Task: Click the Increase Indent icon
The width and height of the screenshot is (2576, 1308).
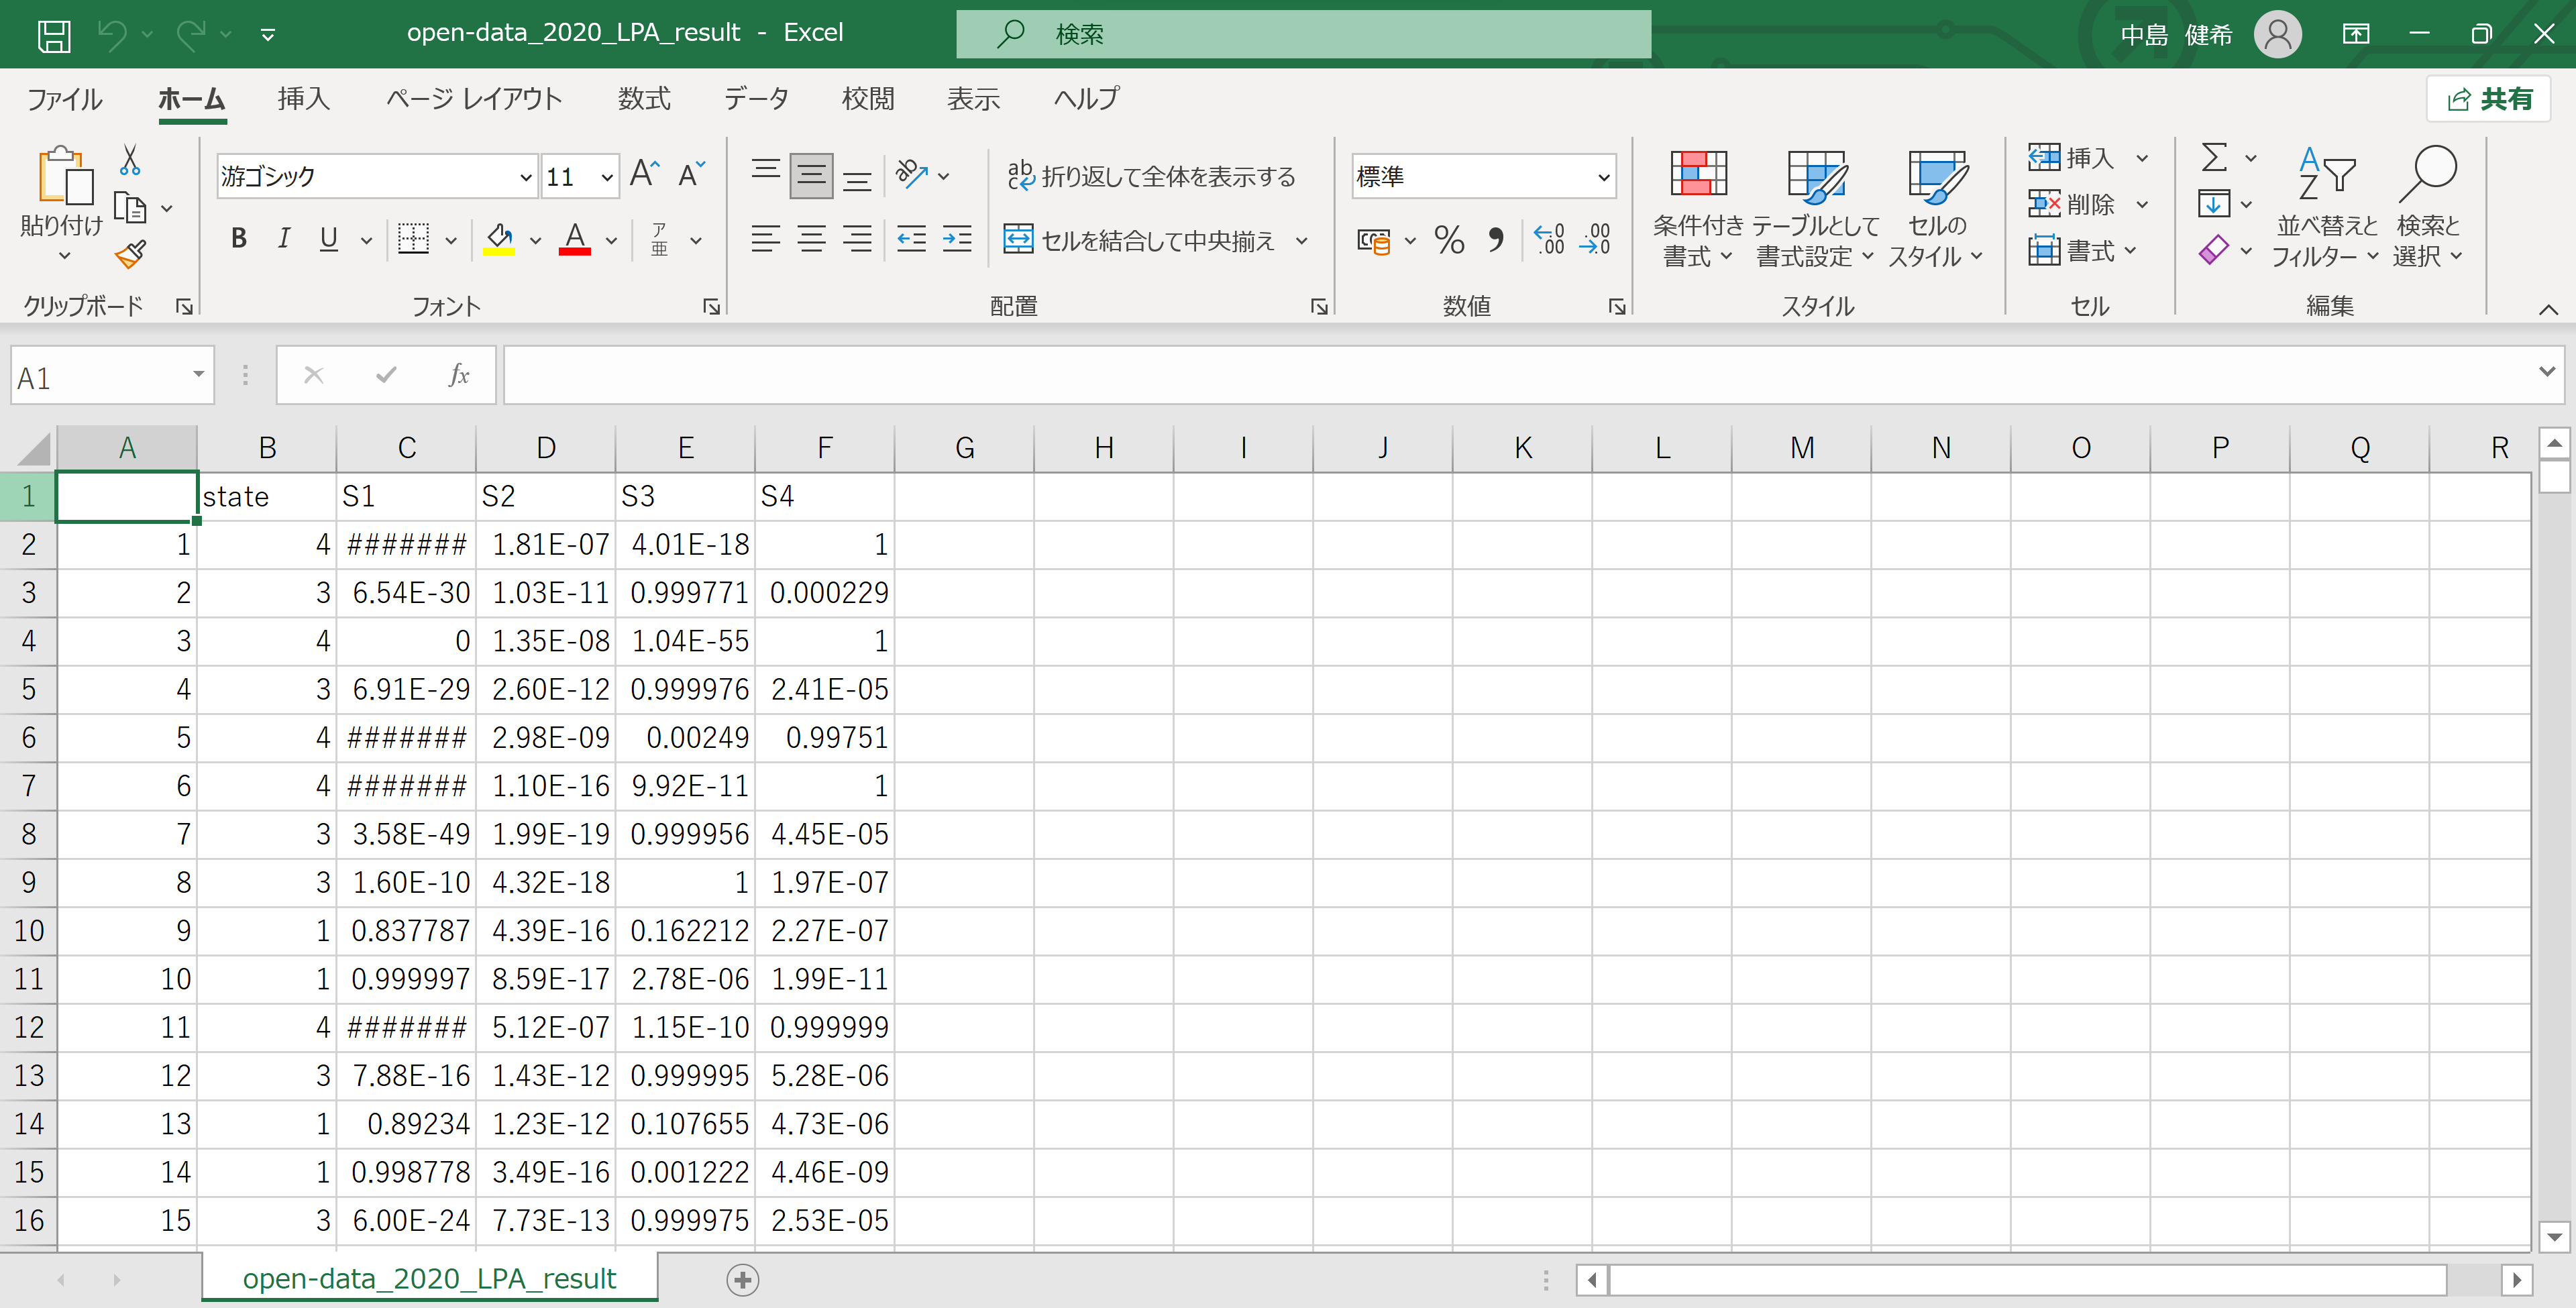Action: (x=957, y=240)
